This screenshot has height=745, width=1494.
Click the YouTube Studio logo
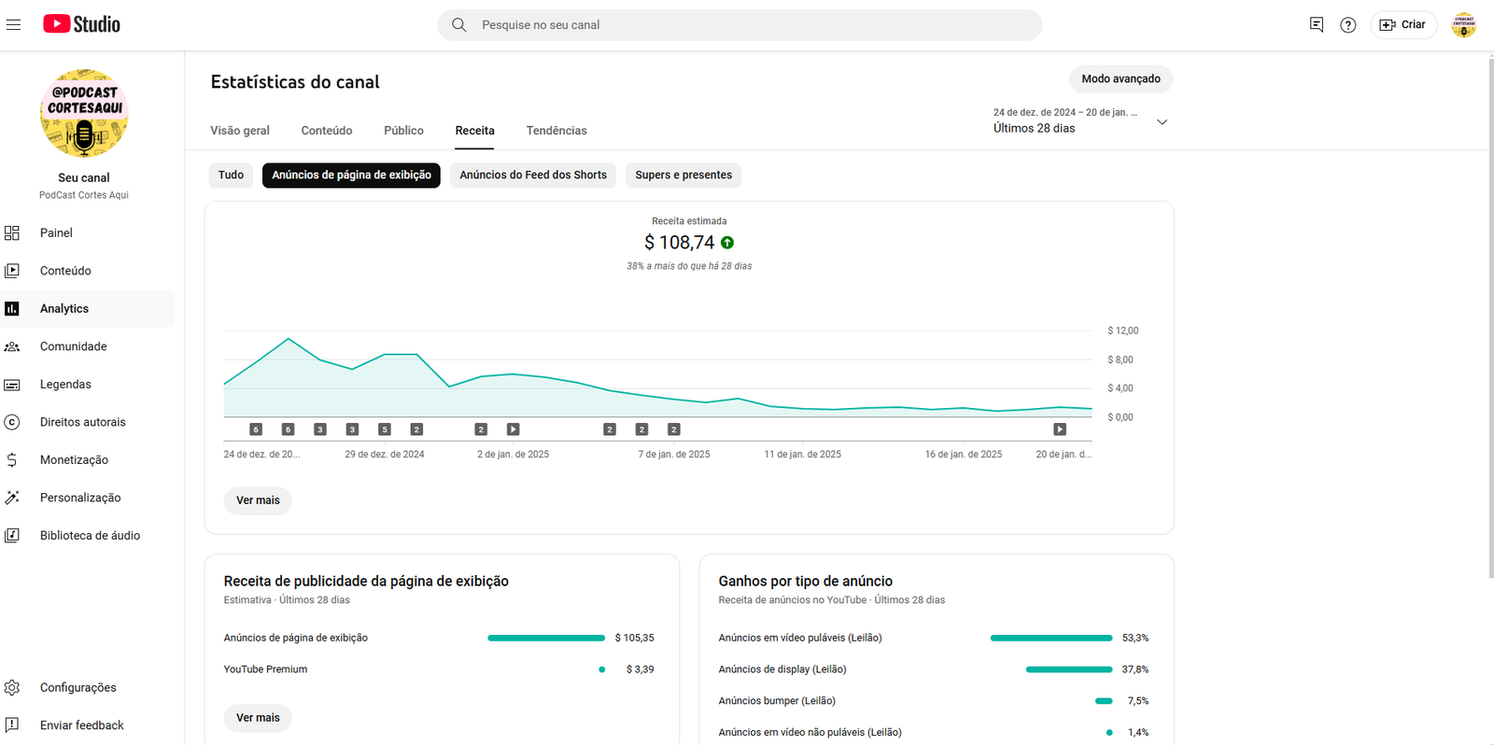click(x=82, y=24)
